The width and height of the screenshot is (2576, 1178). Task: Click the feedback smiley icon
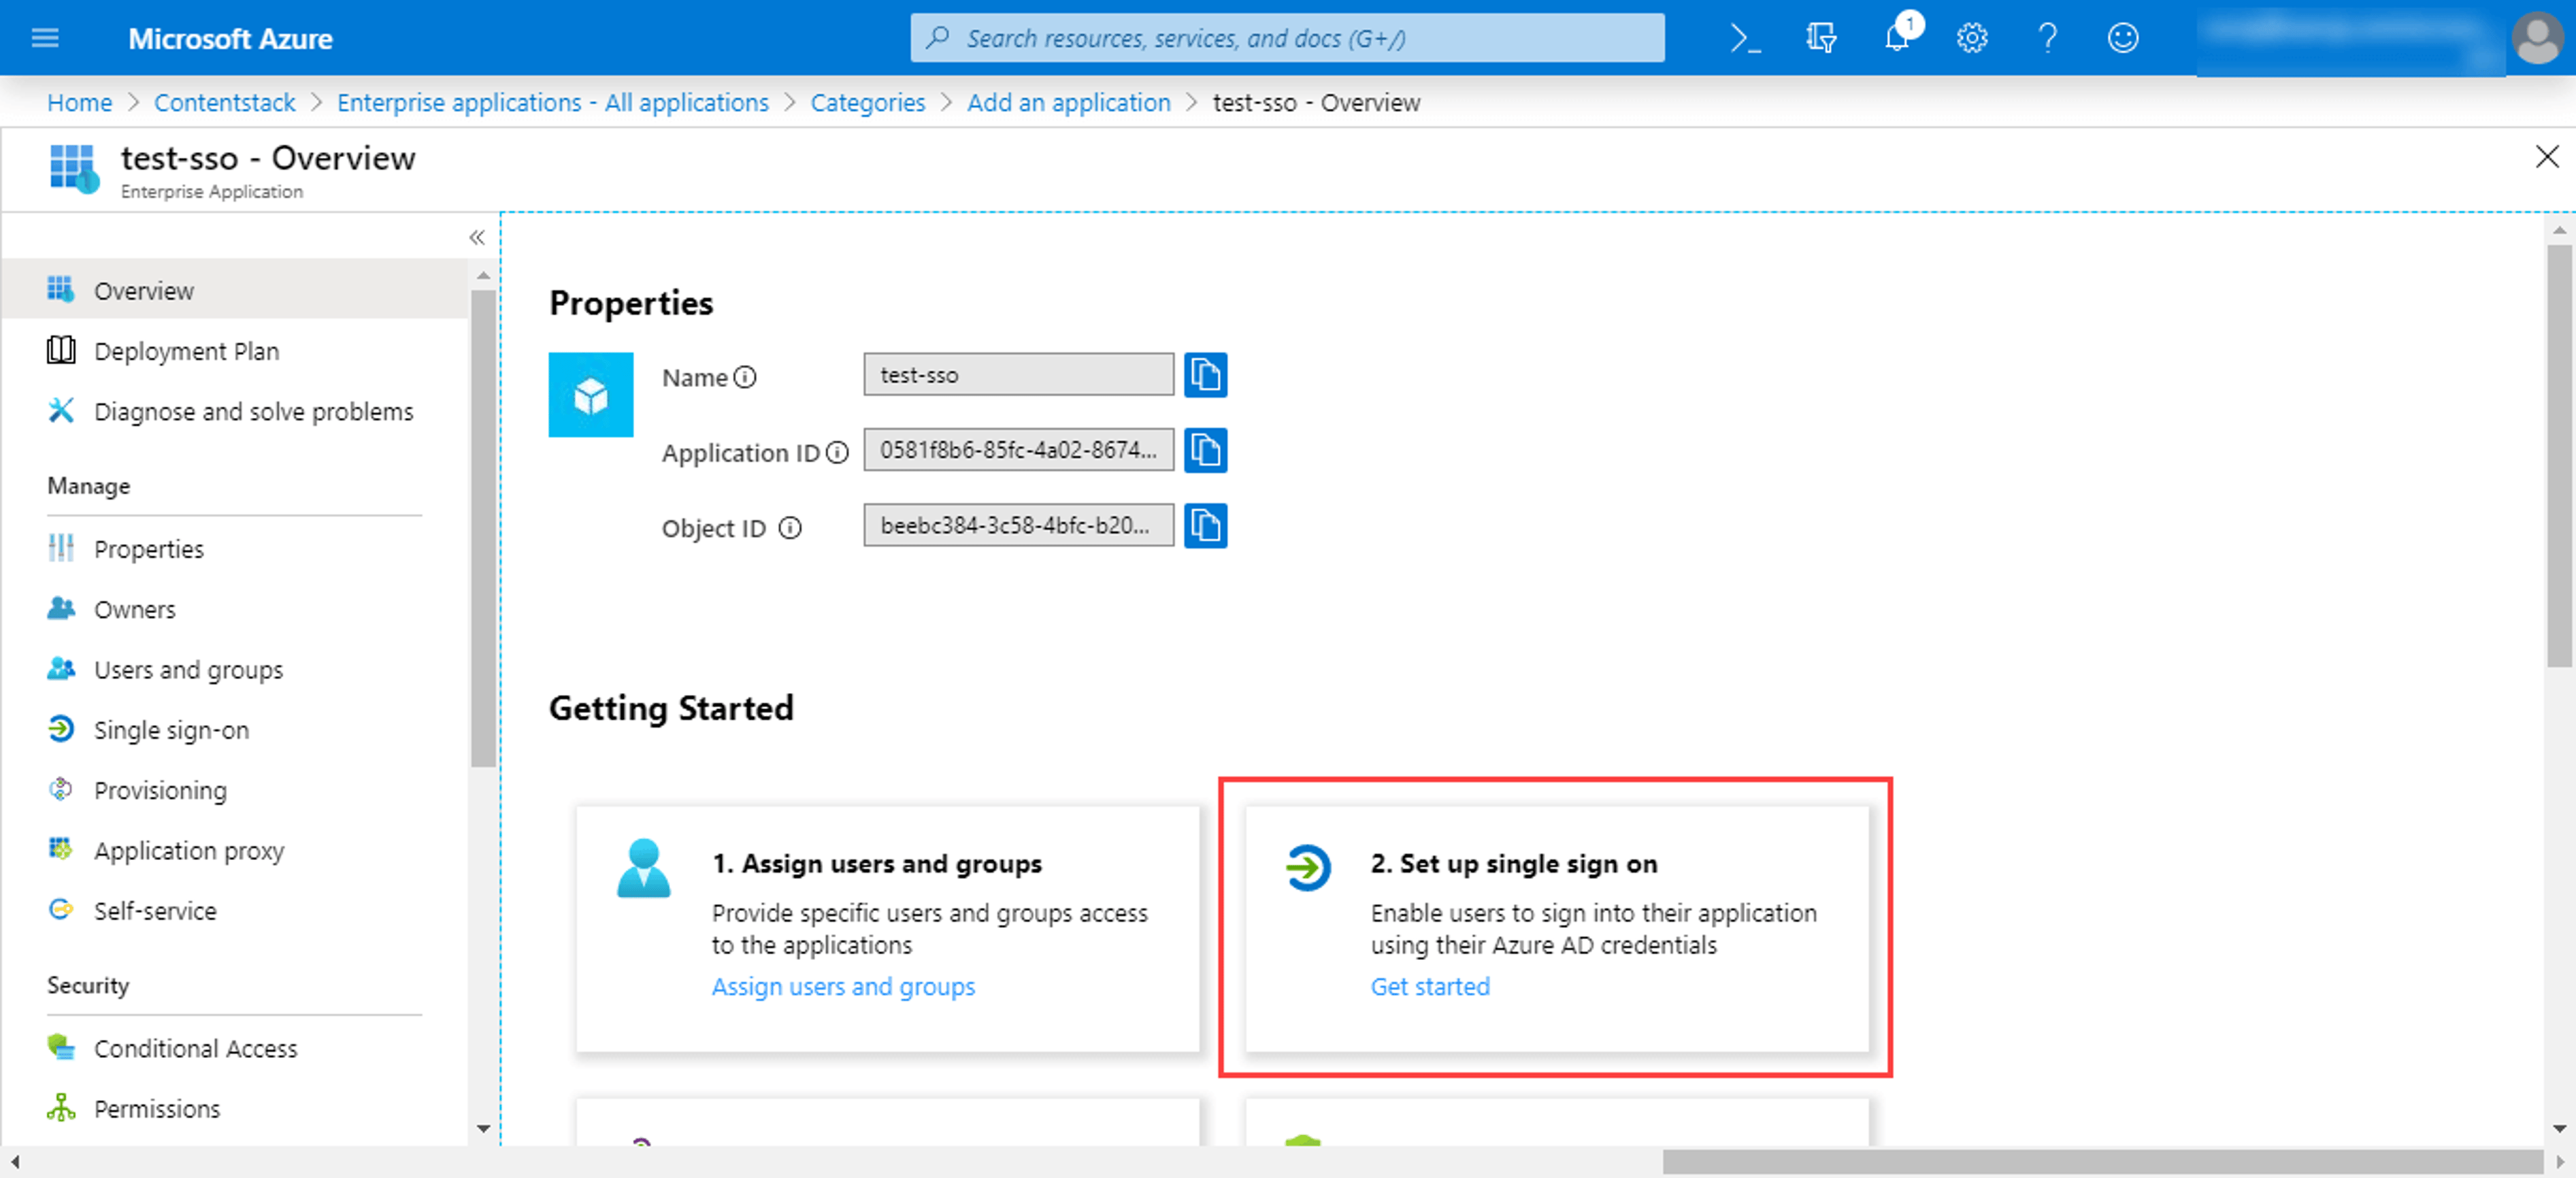(2122, 39)
